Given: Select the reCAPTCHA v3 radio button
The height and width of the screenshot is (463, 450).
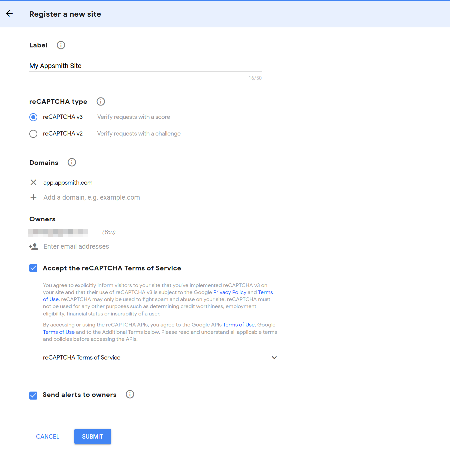Looking at the screenshot, I should point(33,117).
